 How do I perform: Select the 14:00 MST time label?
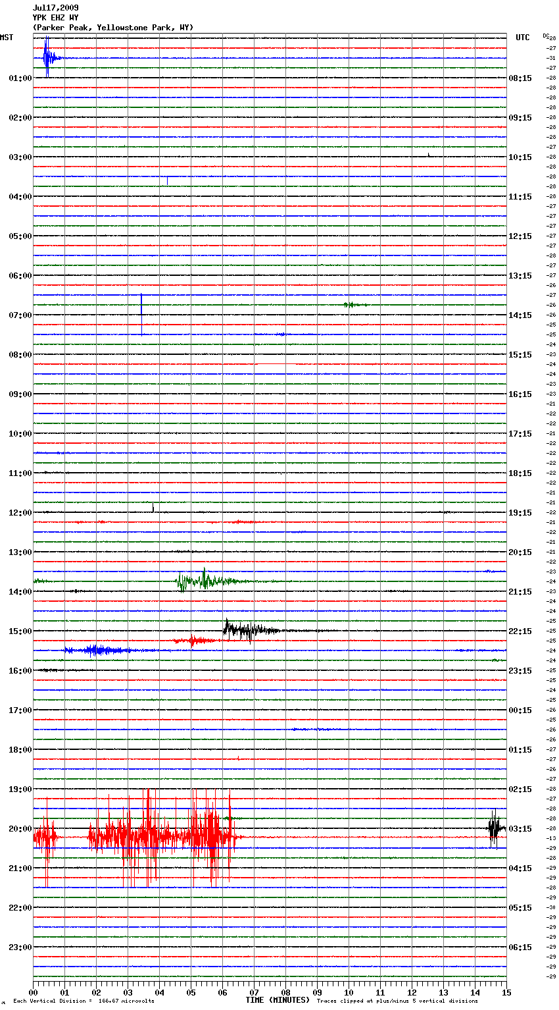(x=20, y=592)
